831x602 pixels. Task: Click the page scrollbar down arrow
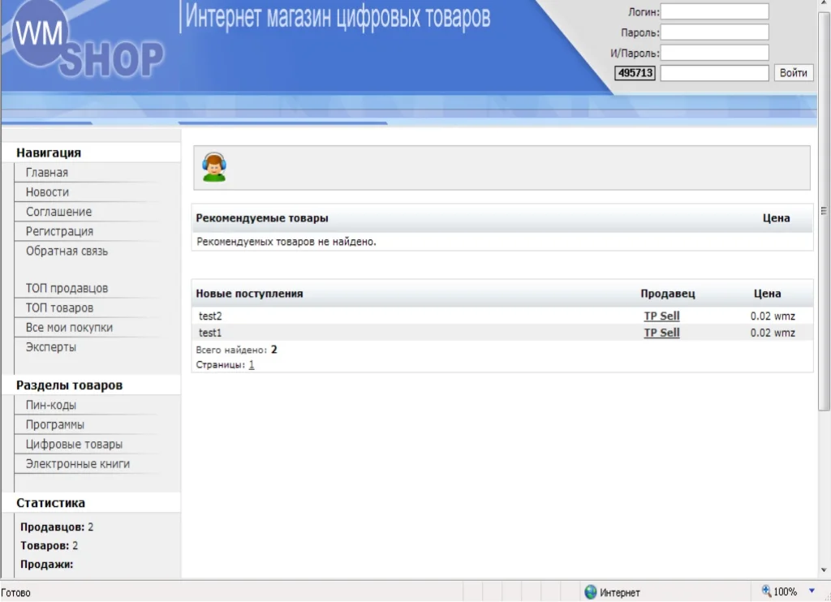pyautogui.click(x=825, y=570)
